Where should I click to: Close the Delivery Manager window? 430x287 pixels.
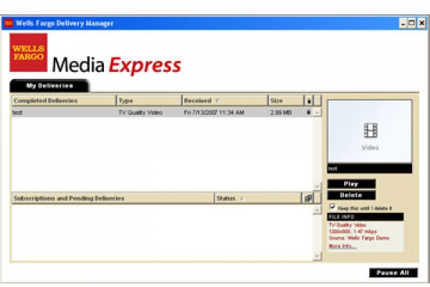tap(422, 23)
